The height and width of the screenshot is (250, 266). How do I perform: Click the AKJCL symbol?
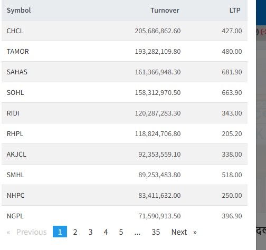(16, 155)
